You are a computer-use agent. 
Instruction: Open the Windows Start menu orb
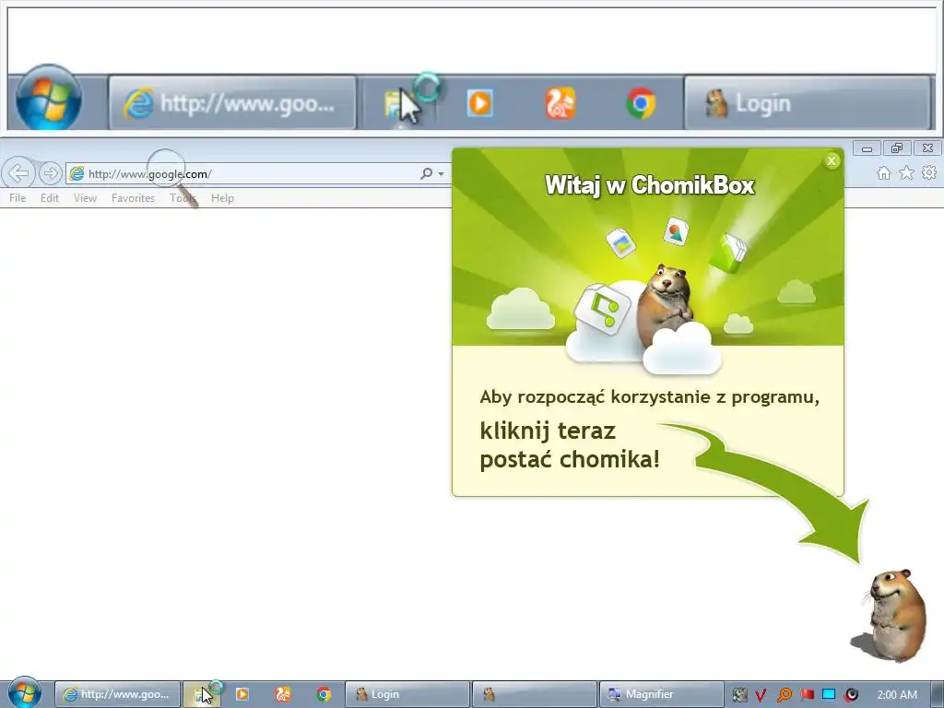pyautogui.click(x=25, y=693)
